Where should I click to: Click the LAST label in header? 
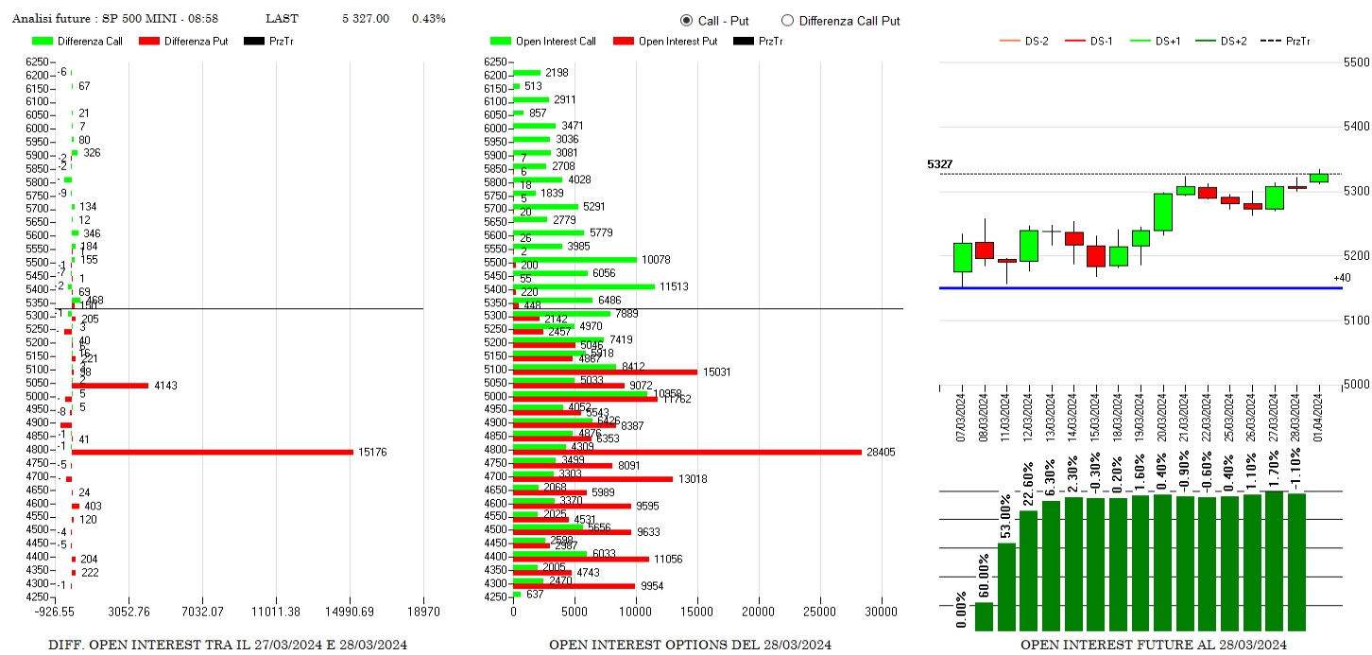[x=282, y=19]
